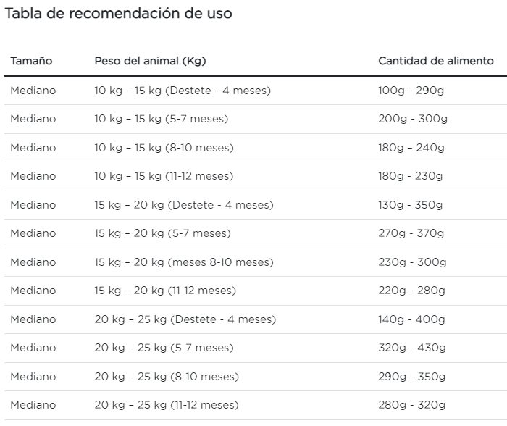
Task: Click the '15 kg – 20 kg (Destete - 4 meses)' cell
Action: [184, 205]
